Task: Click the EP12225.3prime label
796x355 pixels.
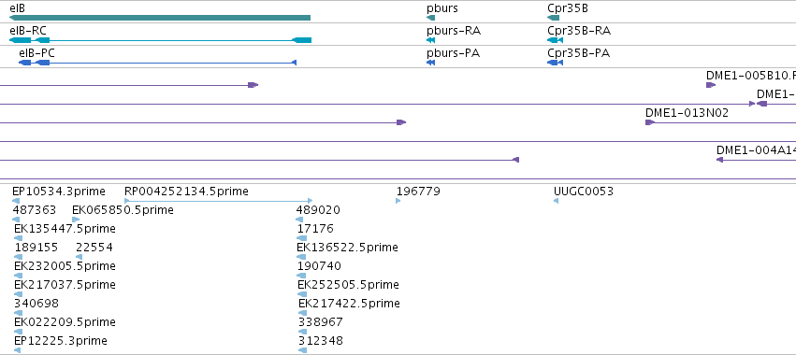Action: (61, 340)
